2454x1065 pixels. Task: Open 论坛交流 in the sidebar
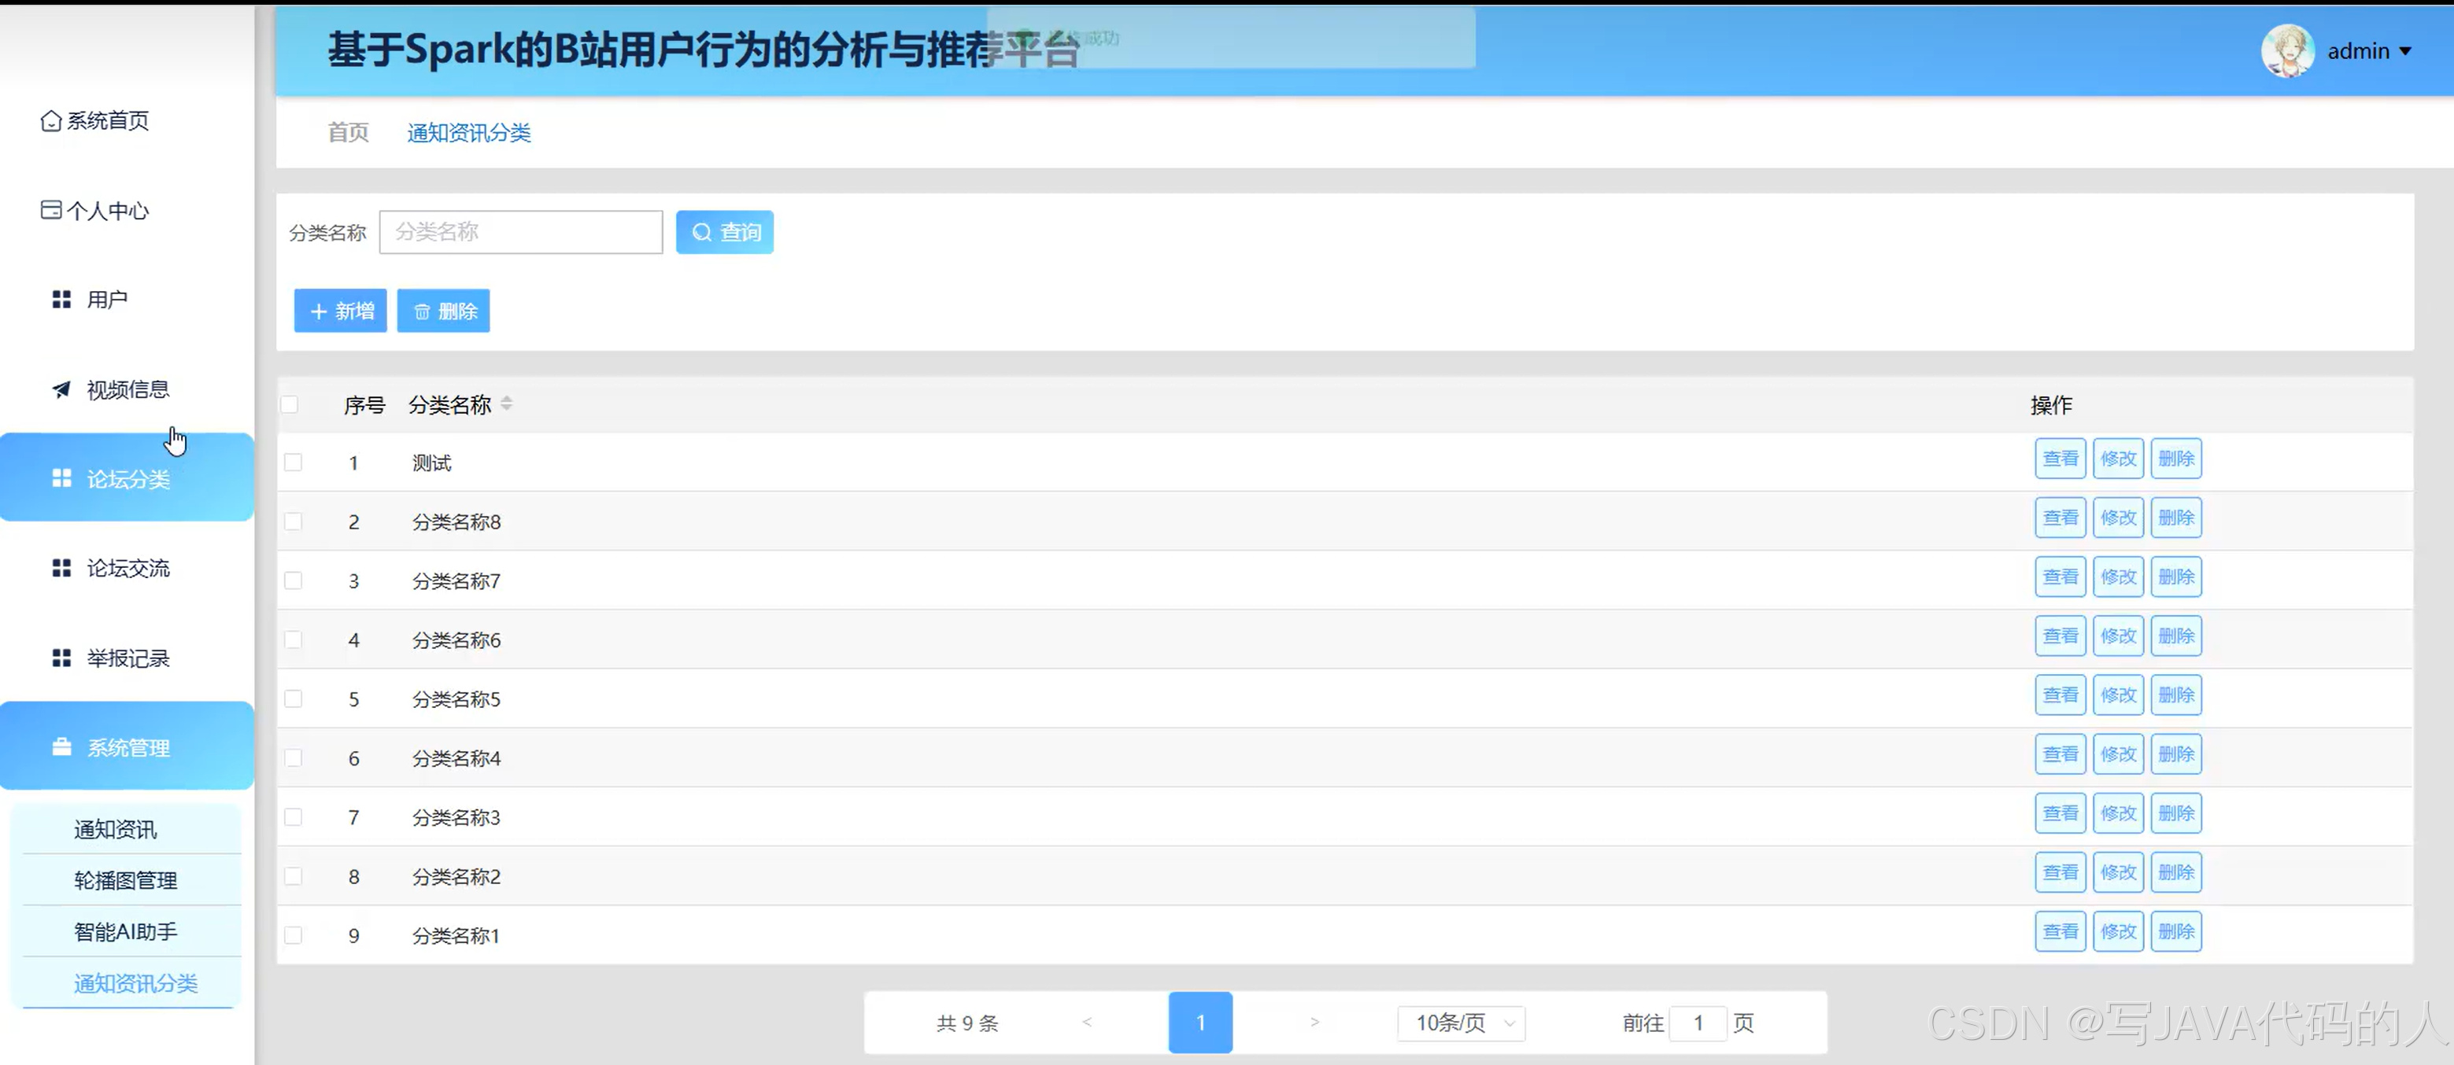pyautogui.click(x=128, y=568)
